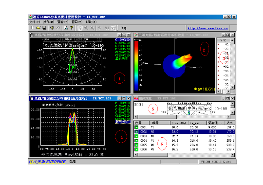The image size is (263, 185).
Task: Click the green icon of row 0006
Action: (136, 149)
